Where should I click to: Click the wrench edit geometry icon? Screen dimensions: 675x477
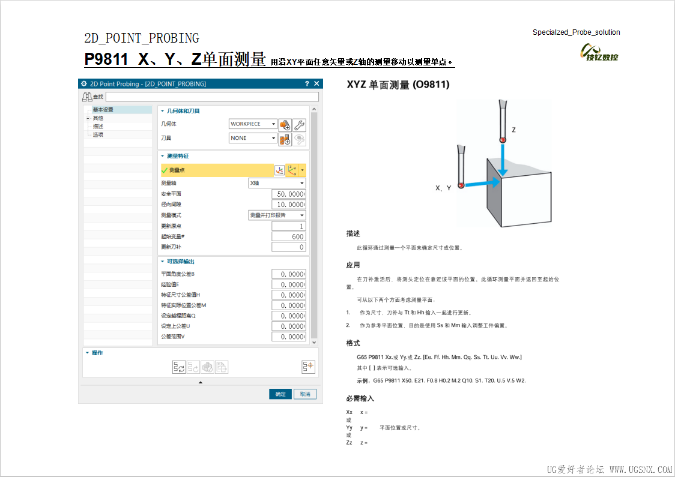(x=299, y=125)
